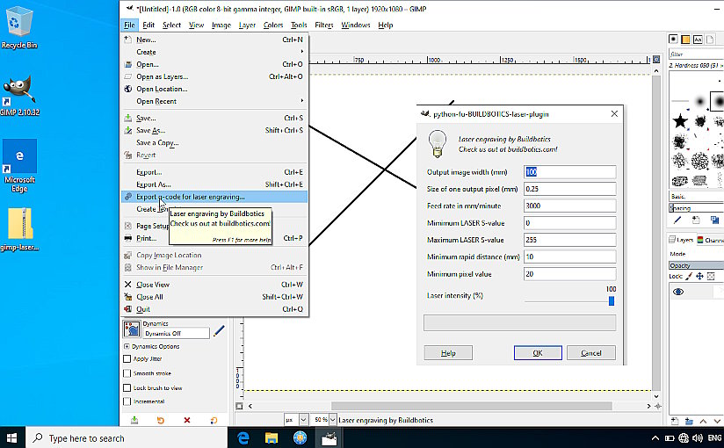Save tool preset with green arrow icon

(x=134, y=420)
